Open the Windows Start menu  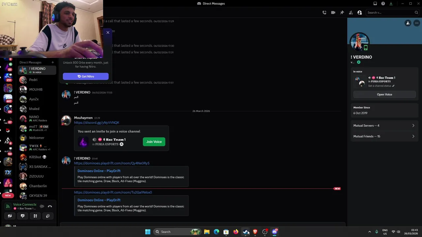(x=148, y=232)
